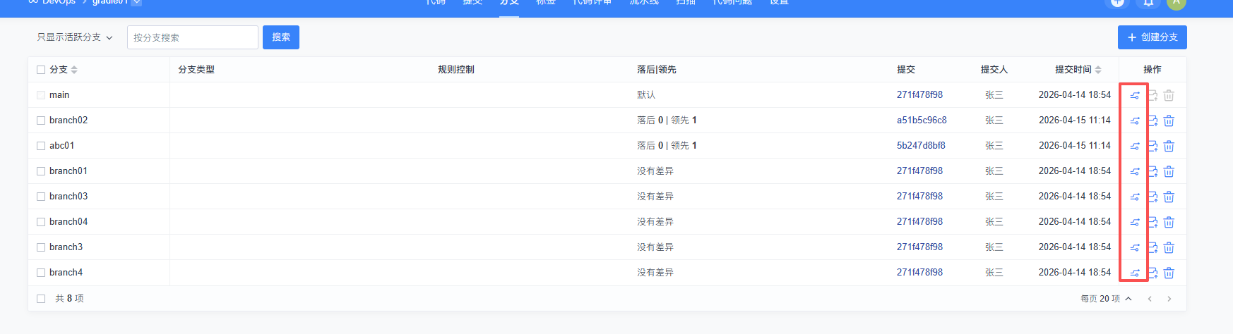Image resolution: width=1233 pixels, height=334 pixels.
Task: Click the compare icon for the main branch
Action: [x=1134, y=95]
